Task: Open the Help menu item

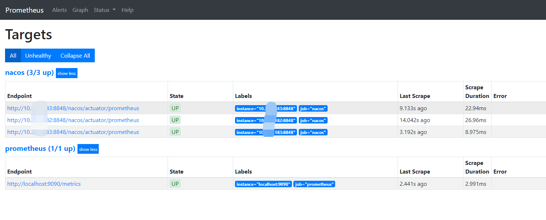Action: coord(128,10)
